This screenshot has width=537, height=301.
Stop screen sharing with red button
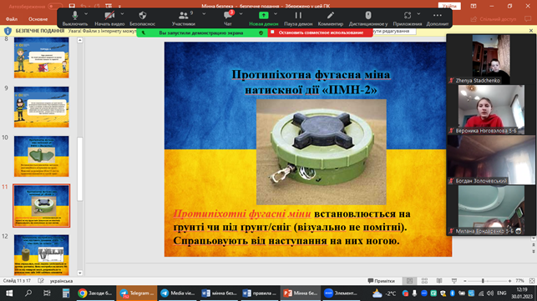click(x=320, y=33)
